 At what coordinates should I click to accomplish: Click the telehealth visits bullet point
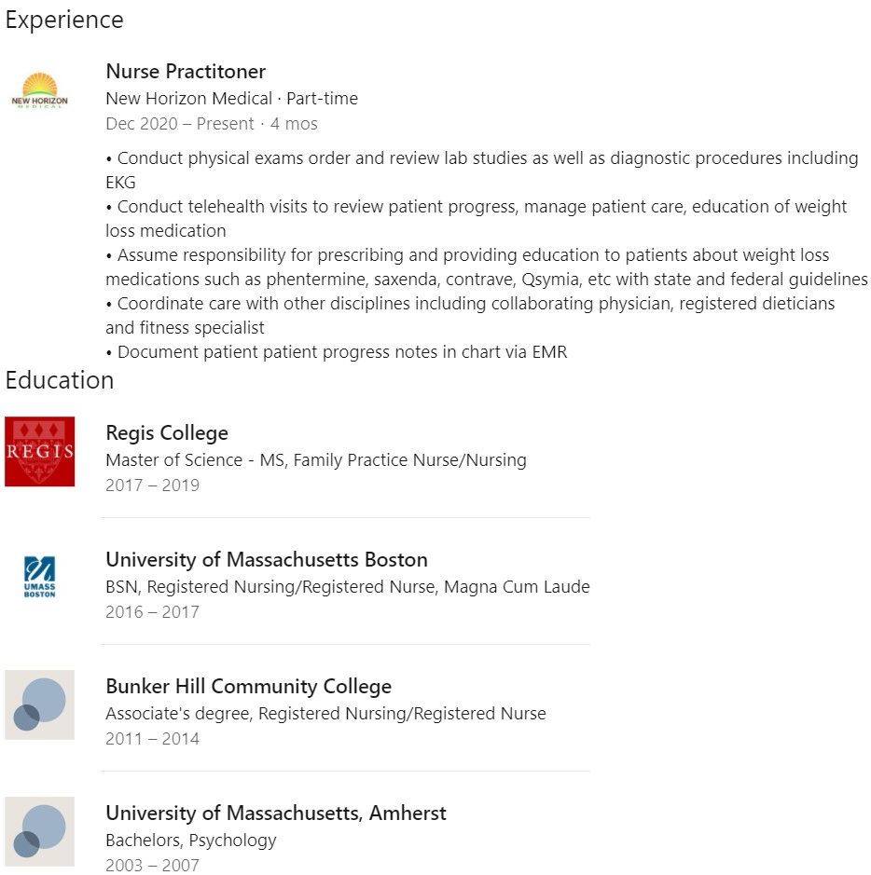coord(477,218)
